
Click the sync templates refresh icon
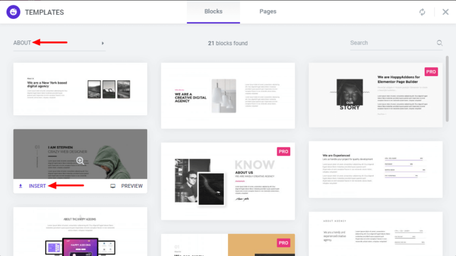pyautogui.click(x=422, y=12)
